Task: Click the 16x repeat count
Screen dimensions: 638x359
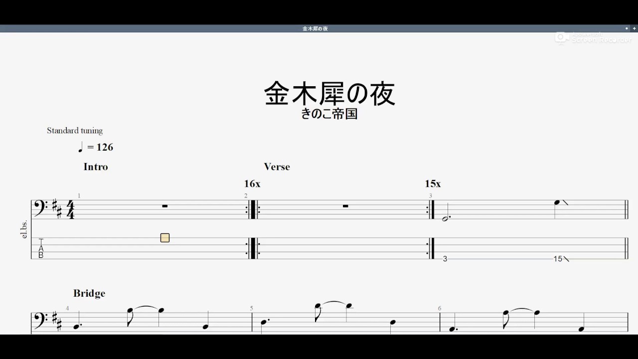Action: [252, 184]
